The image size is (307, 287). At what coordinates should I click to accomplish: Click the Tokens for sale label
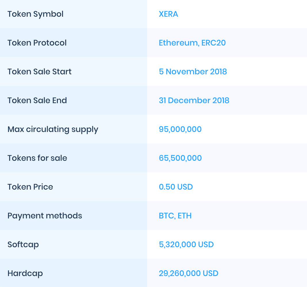pyautogui.click(x=37, y=158)
